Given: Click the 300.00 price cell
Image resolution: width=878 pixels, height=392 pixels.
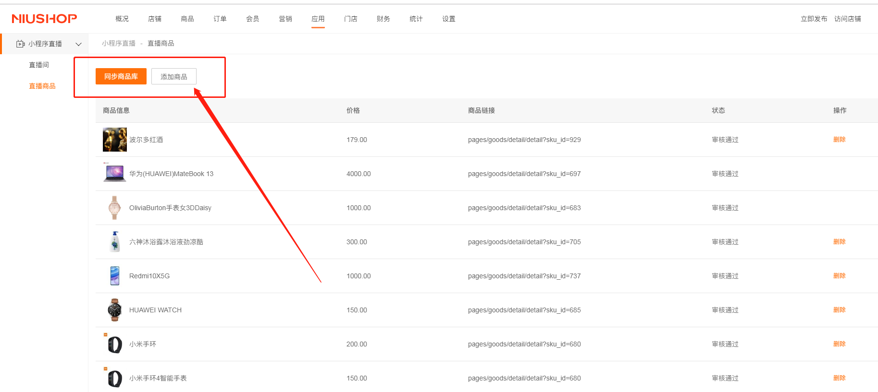Looking at the screenshot, I should pyautogui.click(x=357, y=242).
